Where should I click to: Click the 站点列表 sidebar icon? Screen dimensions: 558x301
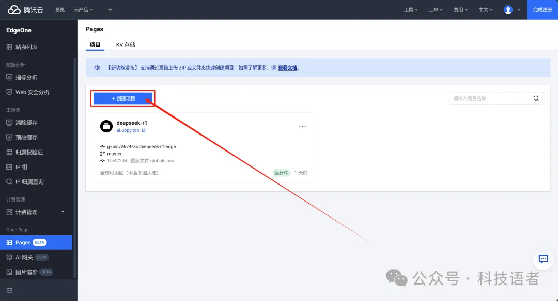(9, 47)
